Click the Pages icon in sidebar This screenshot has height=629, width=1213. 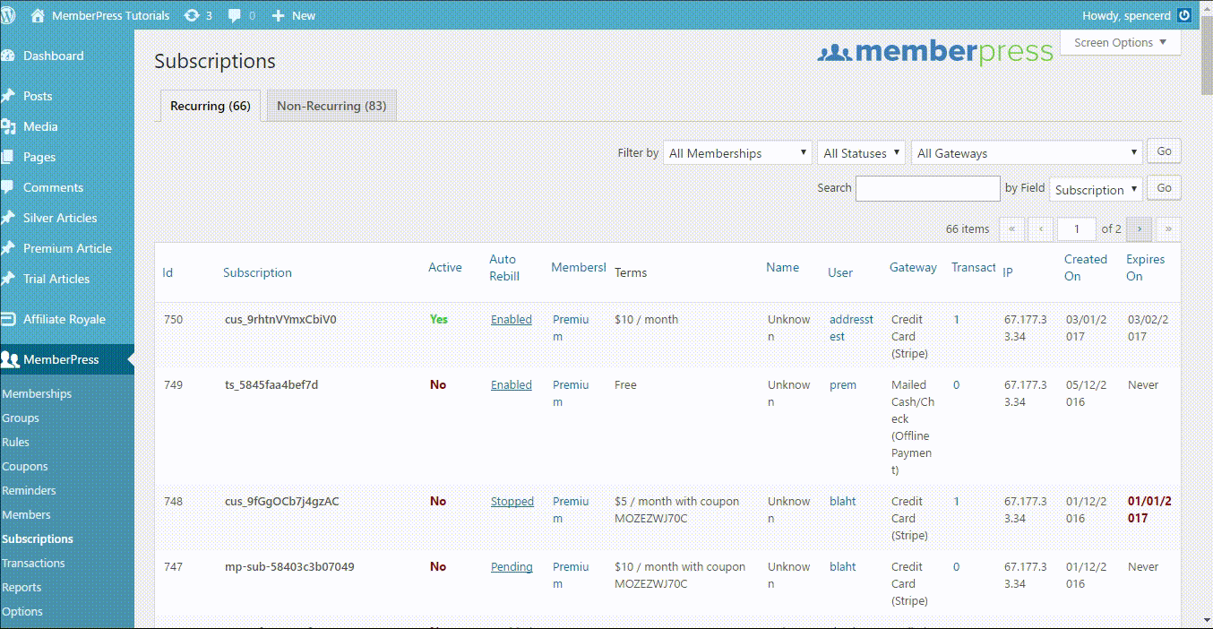point(8,157)
